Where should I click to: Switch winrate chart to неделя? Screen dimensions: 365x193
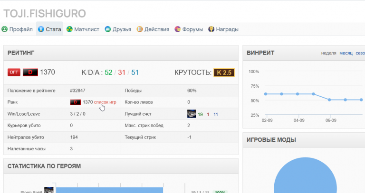329,53
